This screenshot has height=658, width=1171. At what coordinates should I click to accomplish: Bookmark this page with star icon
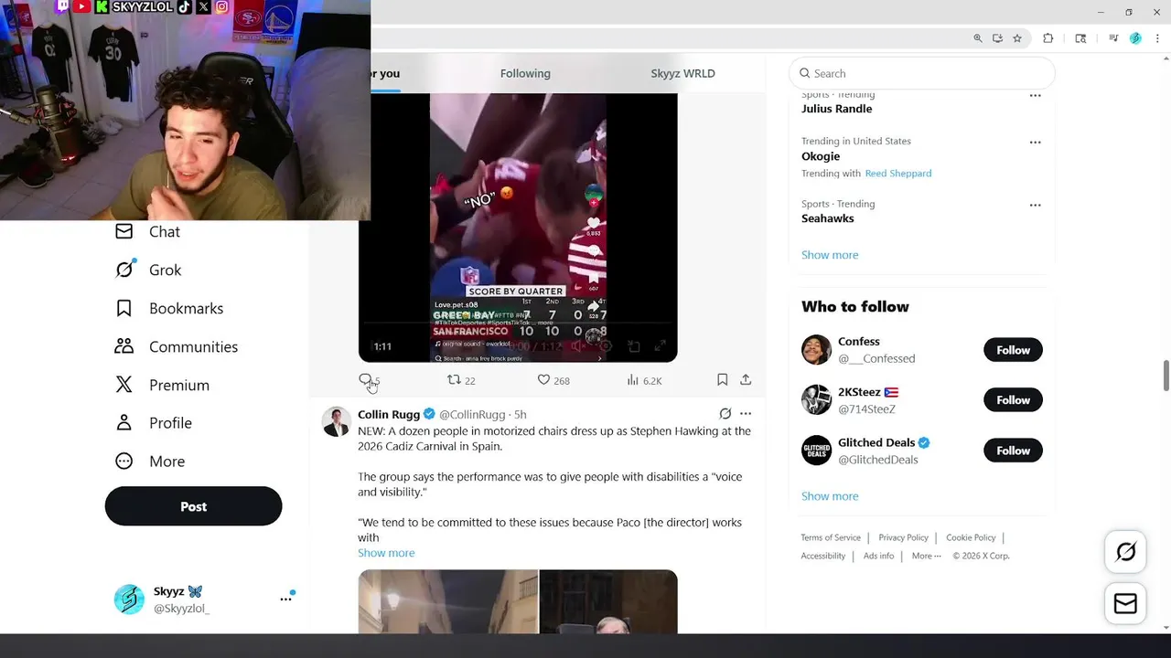[1017, 38]
